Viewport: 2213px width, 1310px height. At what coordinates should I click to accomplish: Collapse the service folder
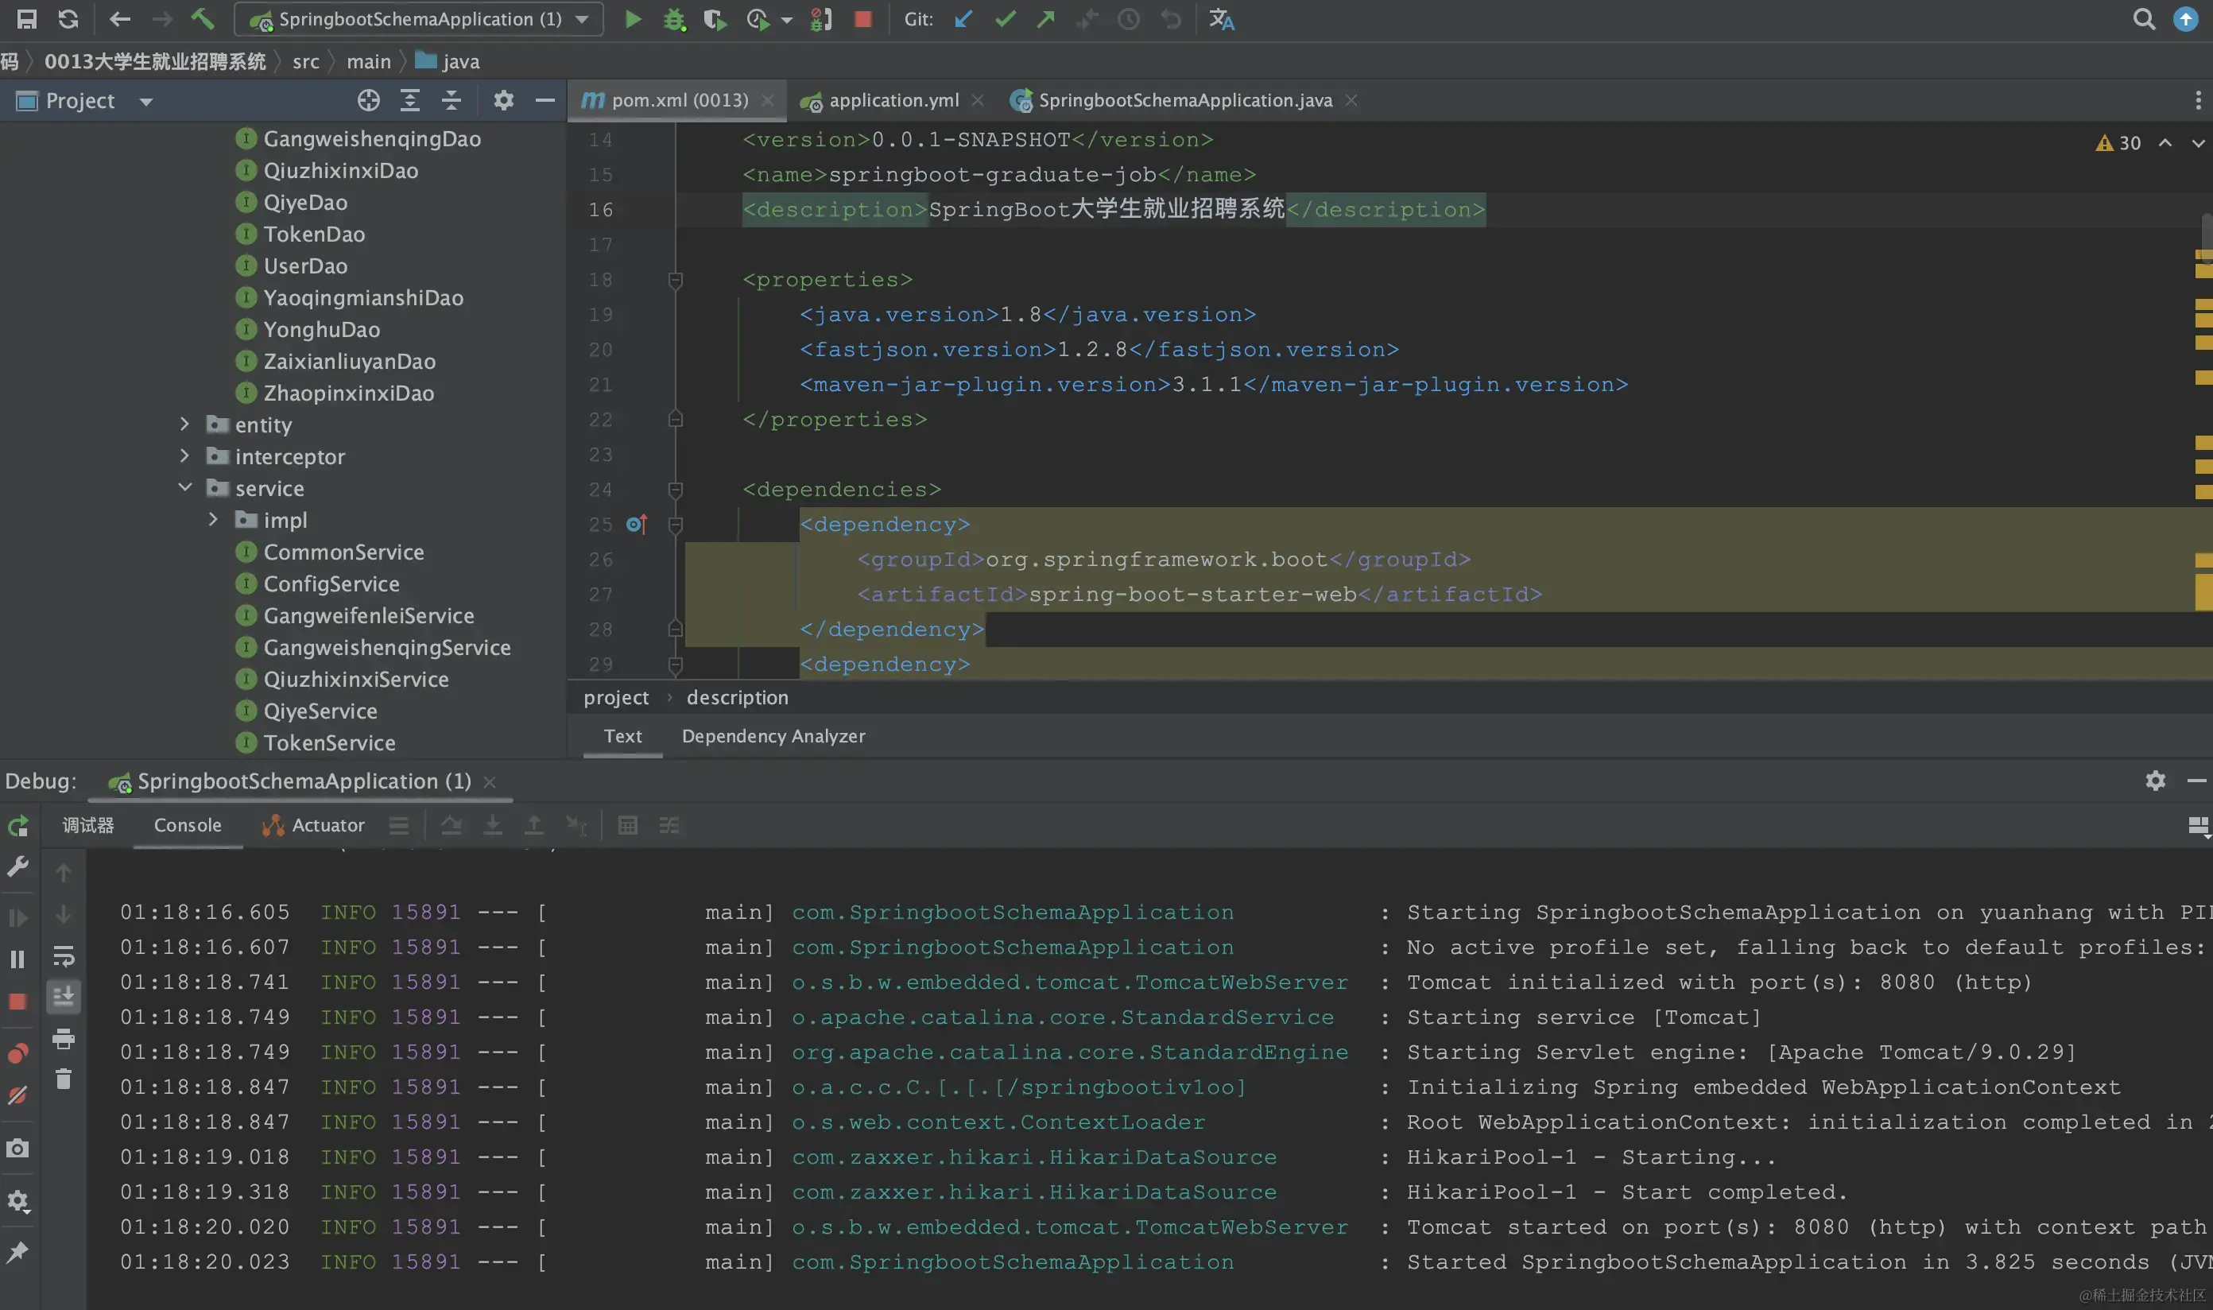pyautogui.click(x=184, y=488)
